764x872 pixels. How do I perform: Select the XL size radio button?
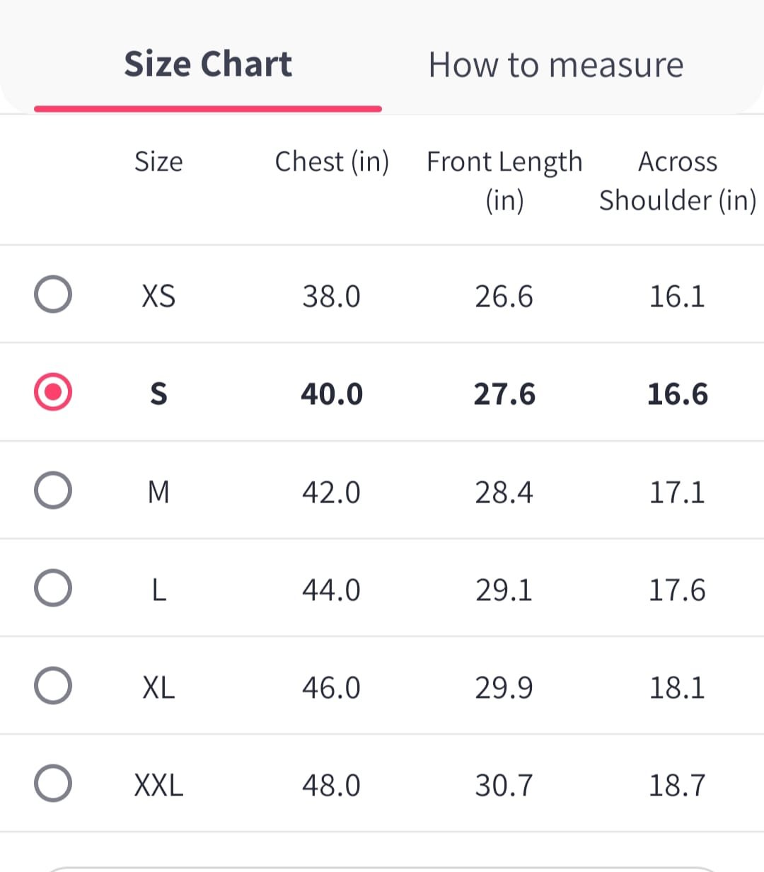tap(53, 685)
